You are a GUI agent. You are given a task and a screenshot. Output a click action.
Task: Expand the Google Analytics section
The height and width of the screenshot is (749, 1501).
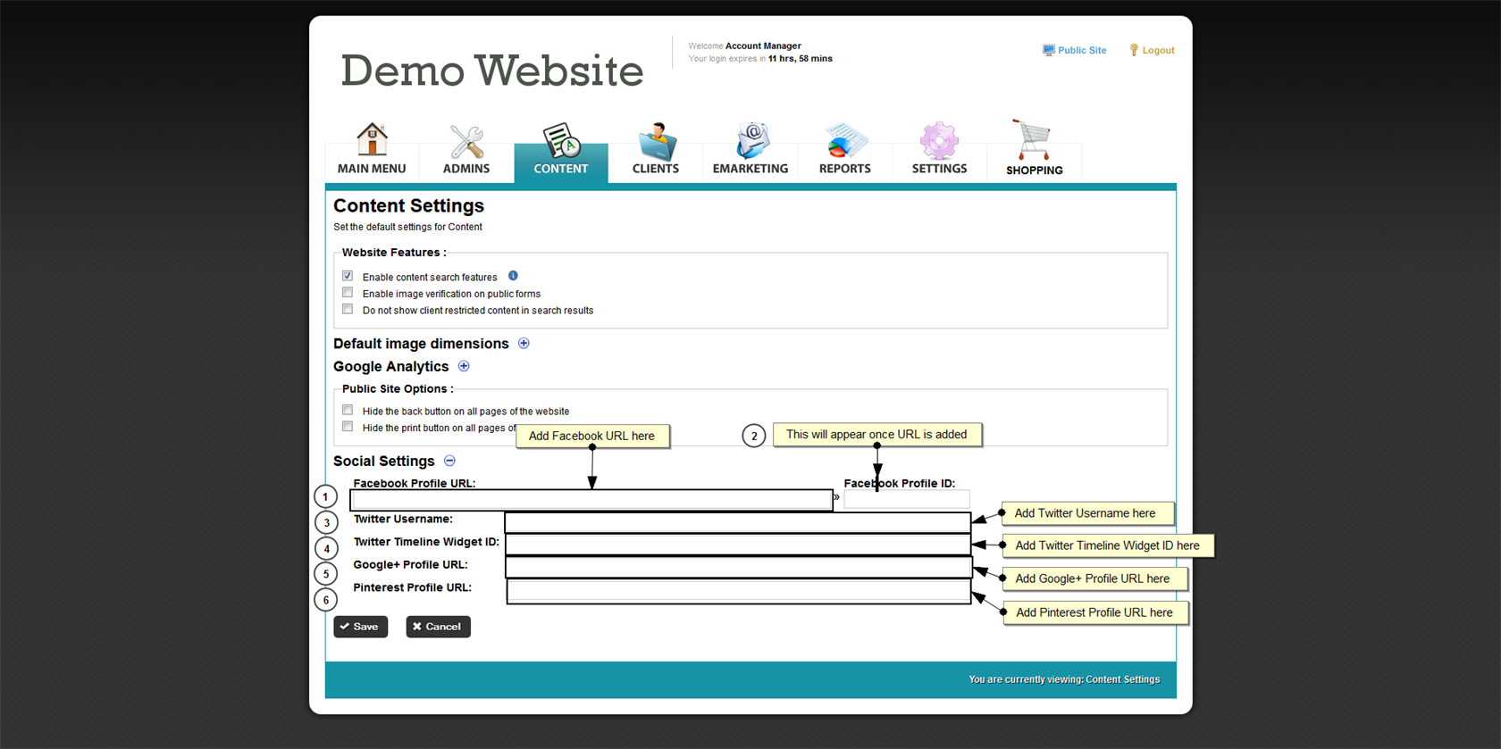pyautogui.click(x=464, y=366)
